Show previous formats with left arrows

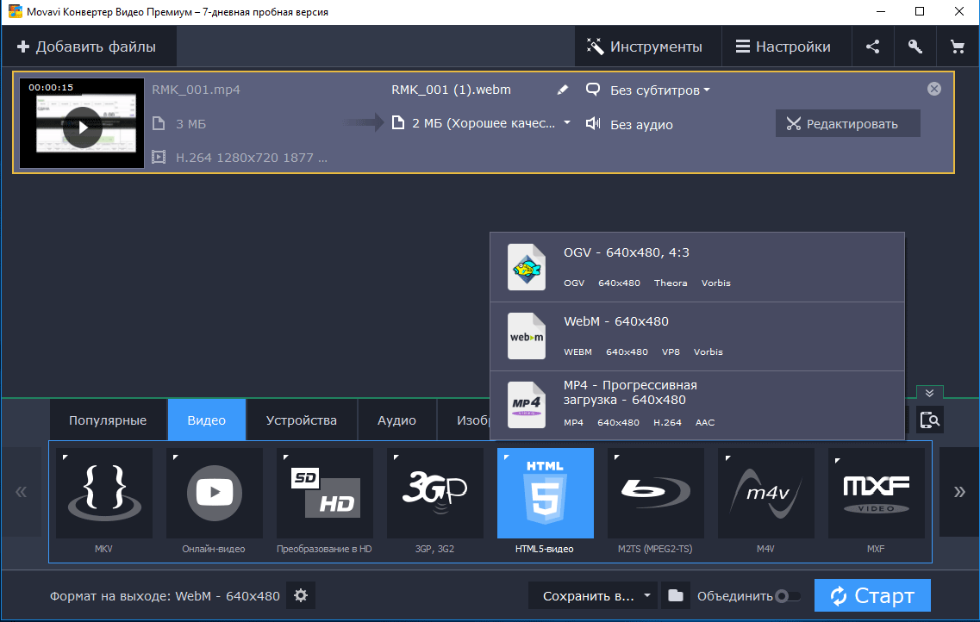(x=22, y=492)
